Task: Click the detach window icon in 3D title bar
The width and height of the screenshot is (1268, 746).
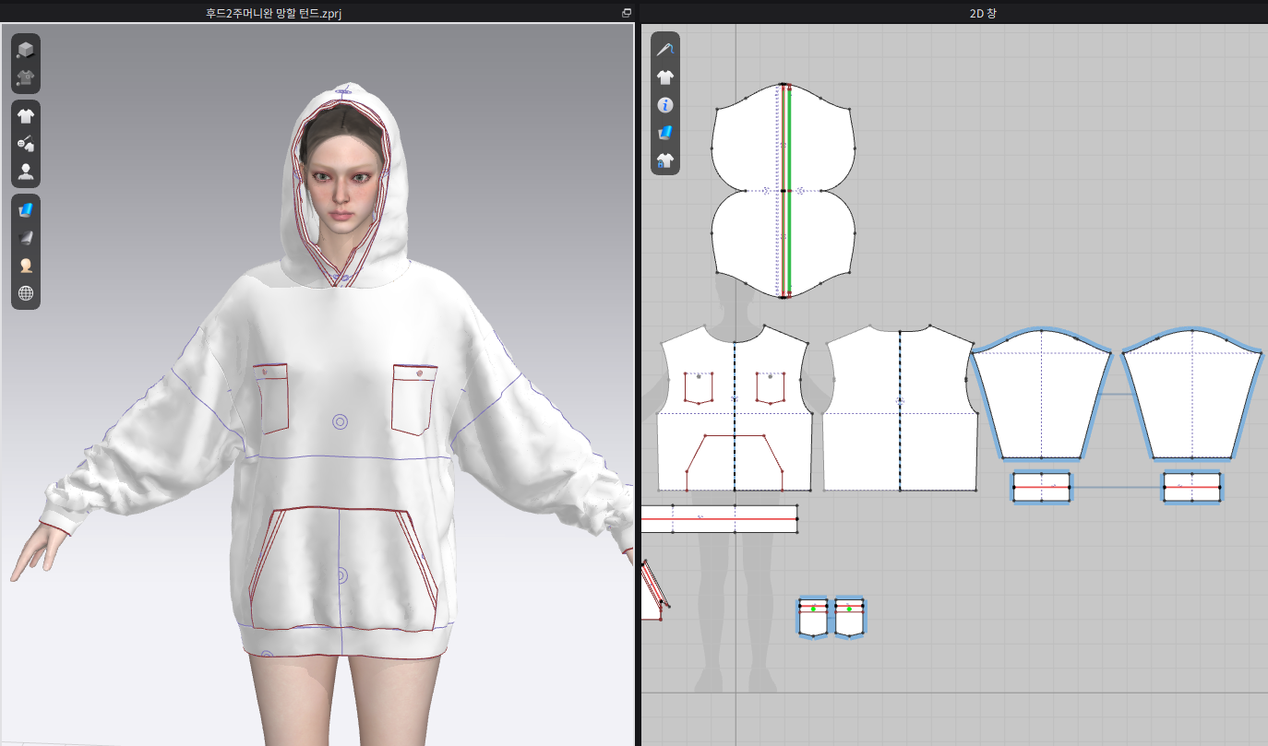Action: (x=627, y=13)
